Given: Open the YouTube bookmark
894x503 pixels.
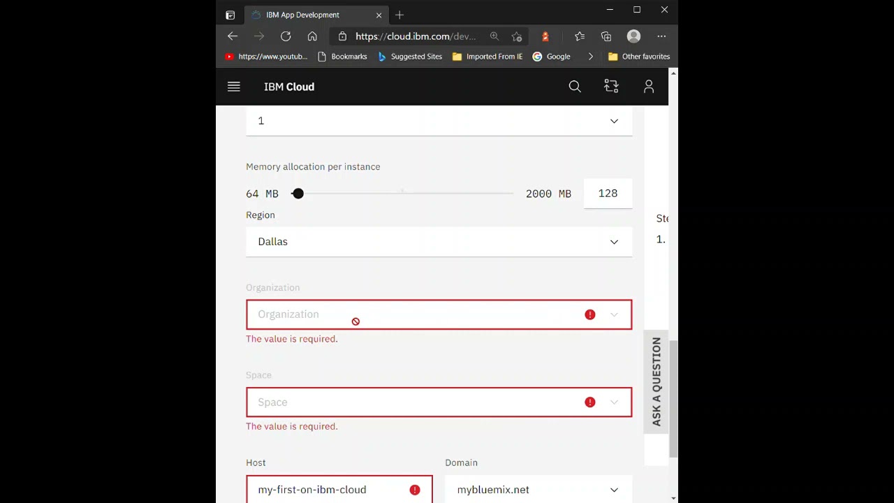Looking at the screenshot, I should [x=266, y=57].
